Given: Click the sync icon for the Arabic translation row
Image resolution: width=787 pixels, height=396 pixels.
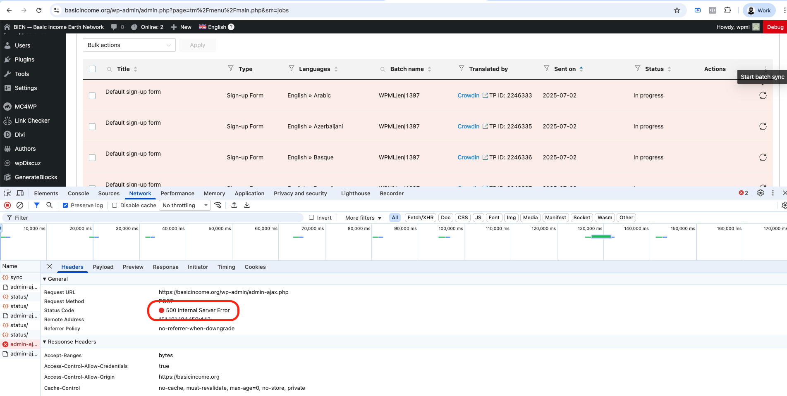Looking at the screenshot, I should point(763,95).
